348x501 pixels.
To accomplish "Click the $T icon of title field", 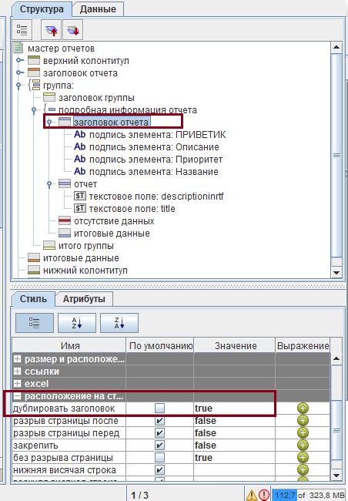I will 80,208.
